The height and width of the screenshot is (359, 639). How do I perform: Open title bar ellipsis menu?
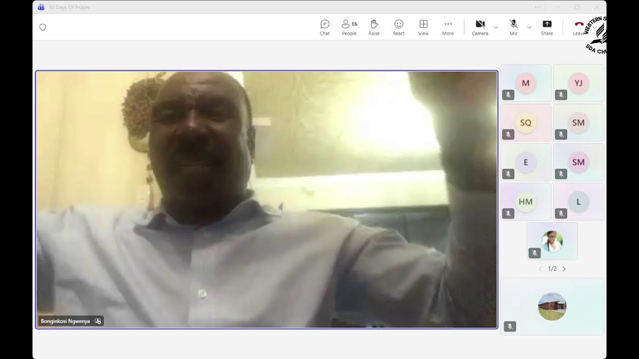[x=538, y=7]
